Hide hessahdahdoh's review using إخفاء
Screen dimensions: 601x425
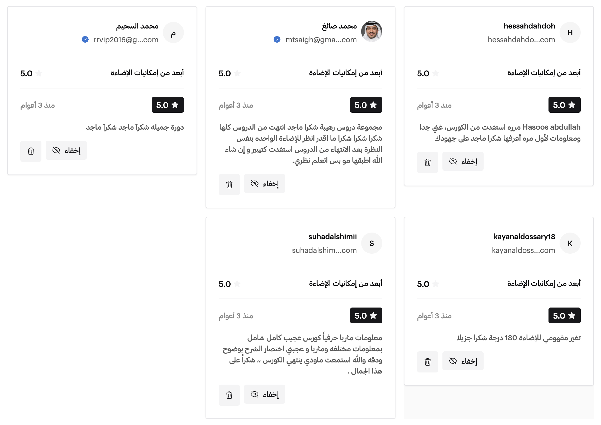click(x=463, y=161)
